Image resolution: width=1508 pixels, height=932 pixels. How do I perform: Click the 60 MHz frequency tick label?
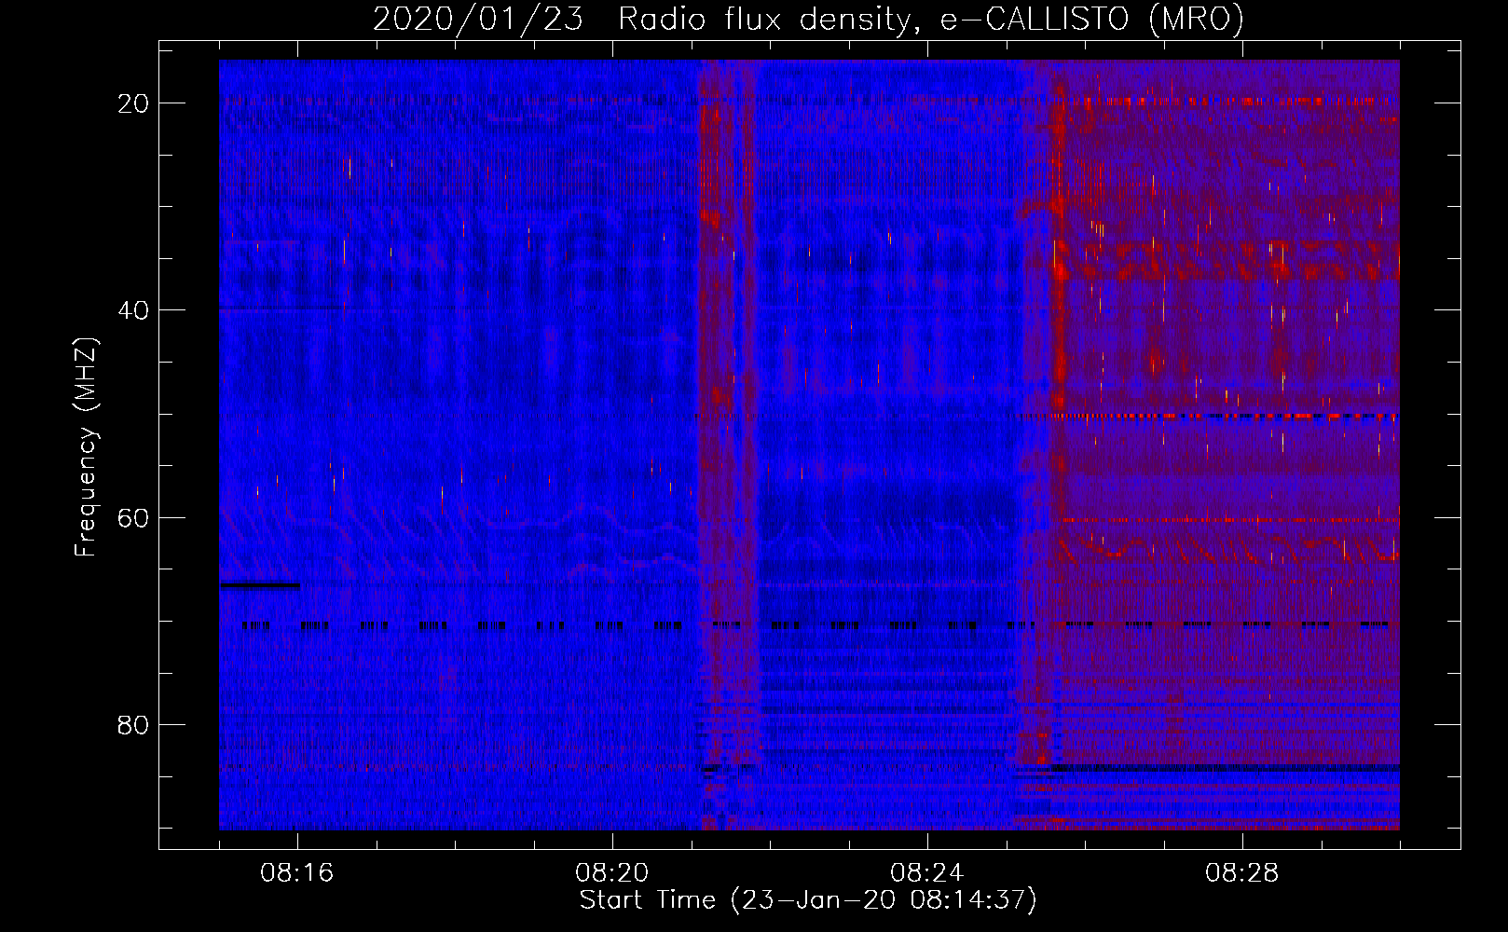point(134,517)
